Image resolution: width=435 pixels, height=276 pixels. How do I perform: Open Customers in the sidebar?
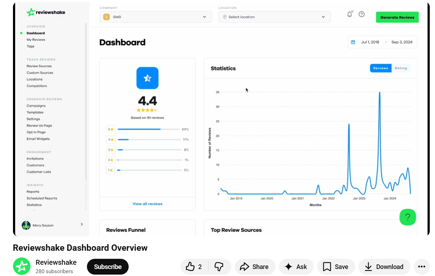pyautogui.click(x=35, y=165)
